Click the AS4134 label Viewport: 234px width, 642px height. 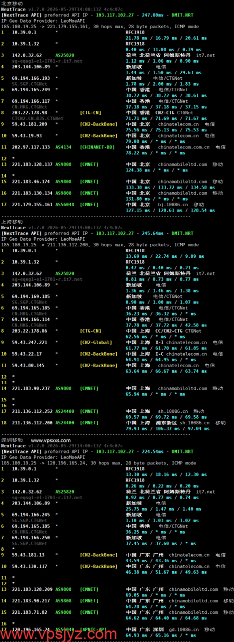pos(63,147)
